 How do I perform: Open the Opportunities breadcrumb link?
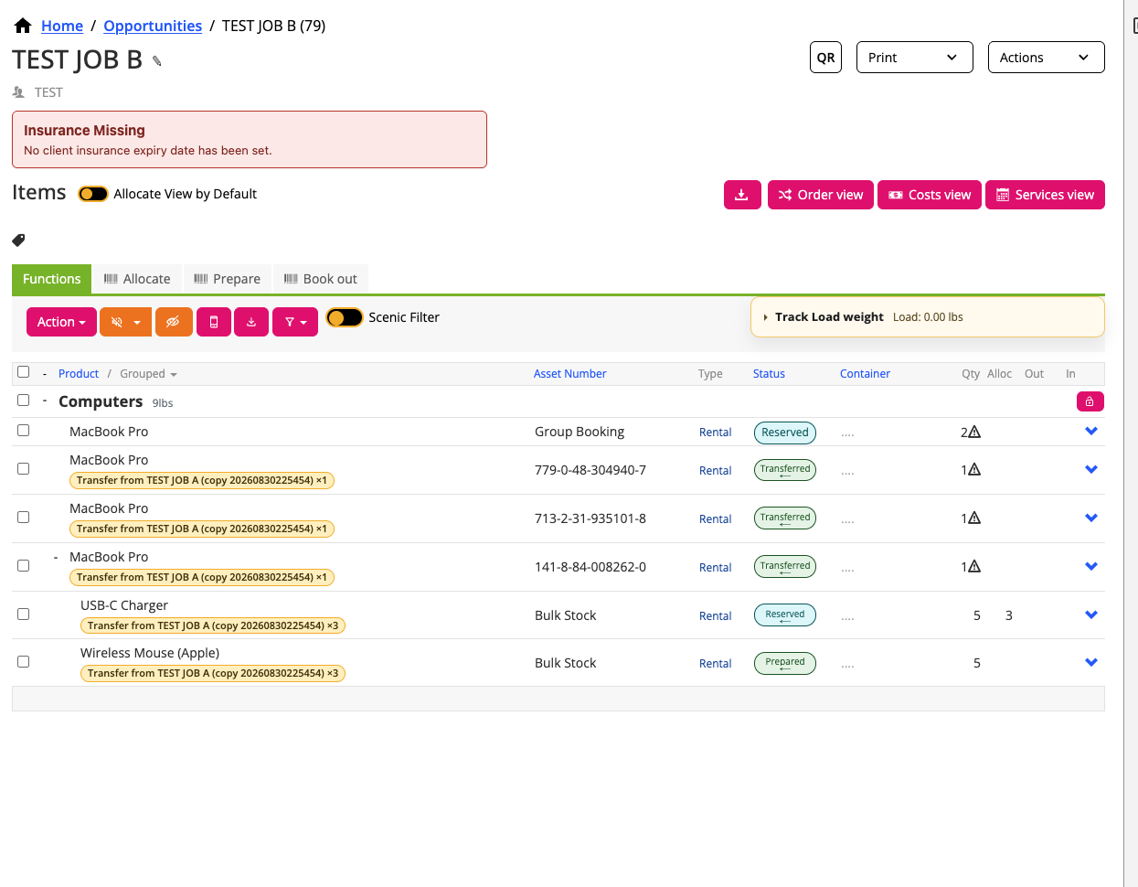point(153,26)
